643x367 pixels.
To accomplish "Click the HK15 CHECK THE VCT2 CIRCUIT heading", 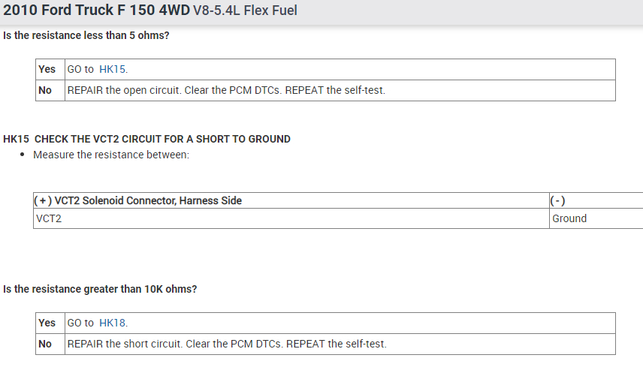I will 146,139.
